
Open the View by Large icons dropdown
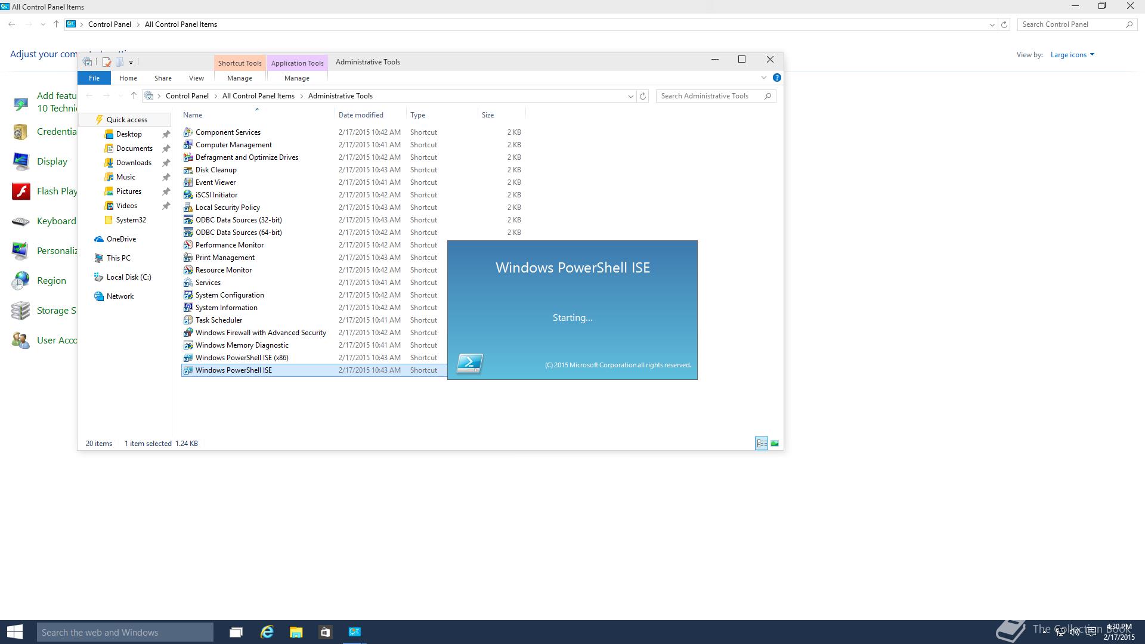(1072, 55)
